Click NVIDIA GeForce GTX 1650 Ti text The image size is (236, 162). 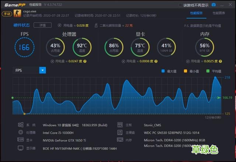click(x=65, y=140)
